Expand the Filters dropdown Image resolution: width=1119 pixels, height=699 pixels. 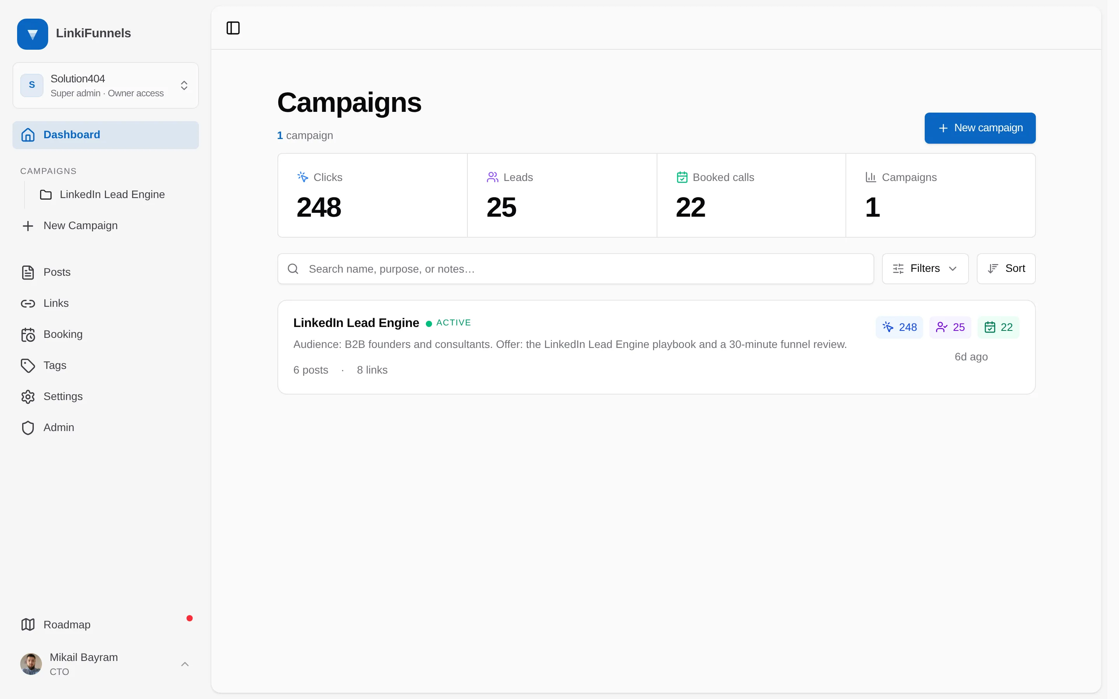[925, 269]
